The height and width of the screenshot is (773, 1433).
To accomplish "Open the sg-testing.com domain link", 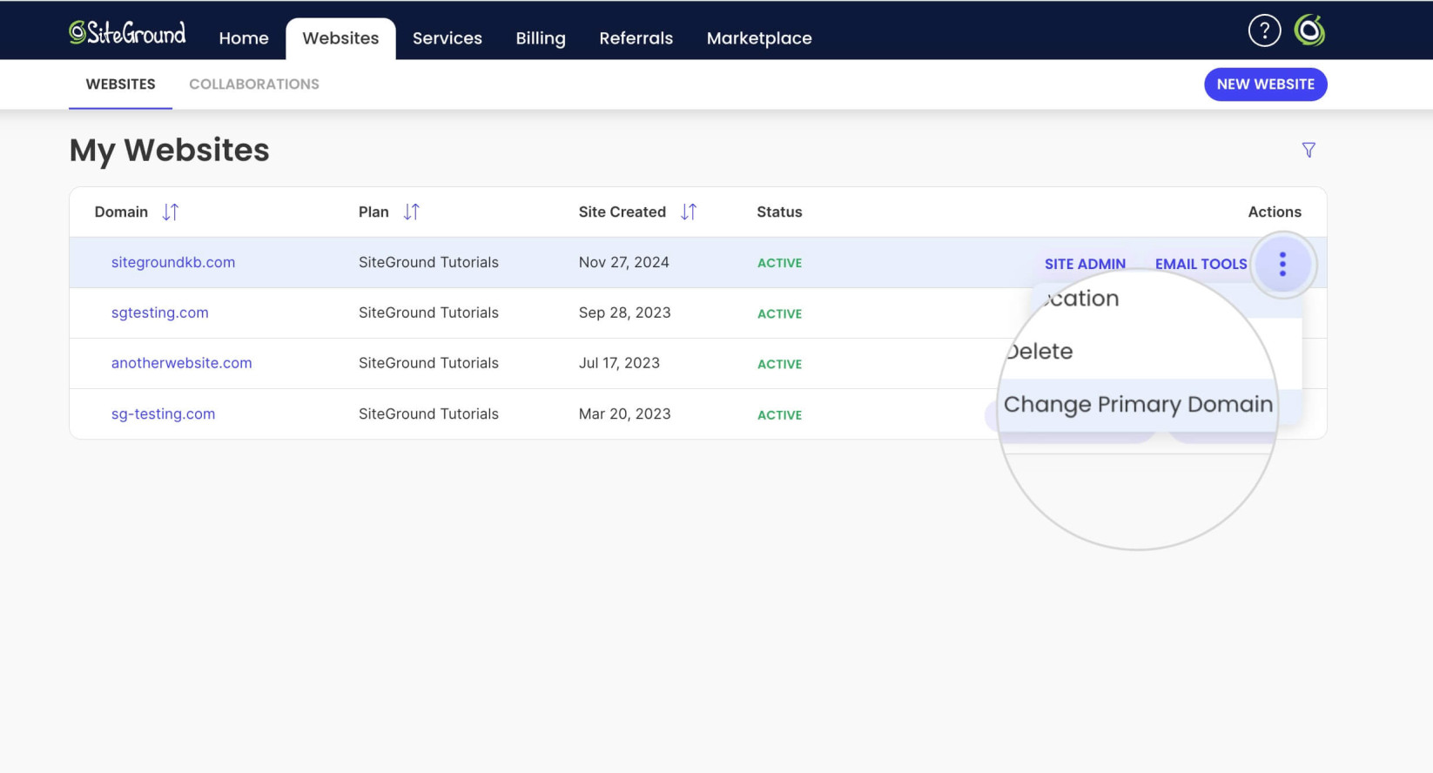I will (163, 413).
